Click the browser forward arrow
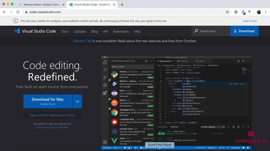Image resolution: width=270 pixels, height=151 pixels. coord(11,12)
